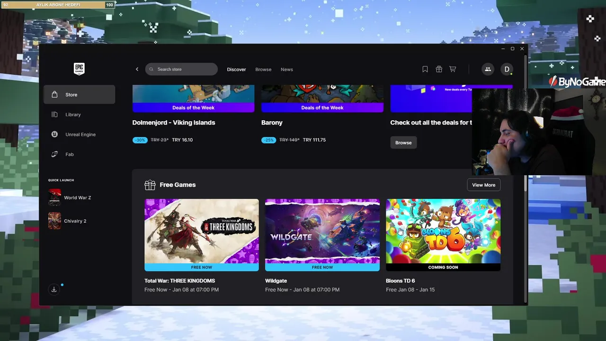Click the TRY 111.75 price
This screenshot has width=606, height=341.
pyautogui.click(x=314, y=140)
